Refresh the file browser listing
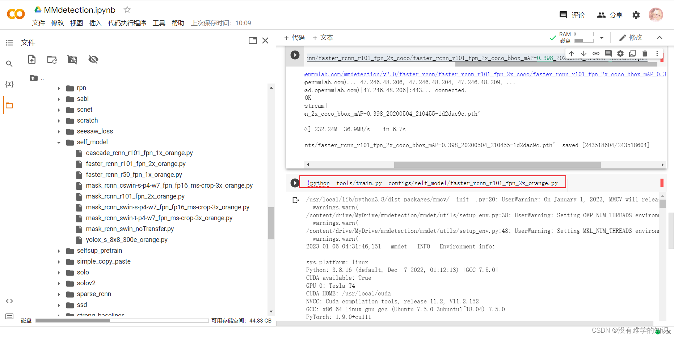The height and width of the screenshot is (337, 674). point(52,59)
